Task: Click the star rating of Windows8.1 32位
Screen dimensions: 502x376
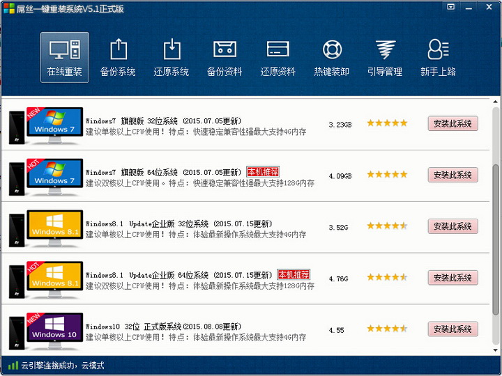Action: point(387,226)
